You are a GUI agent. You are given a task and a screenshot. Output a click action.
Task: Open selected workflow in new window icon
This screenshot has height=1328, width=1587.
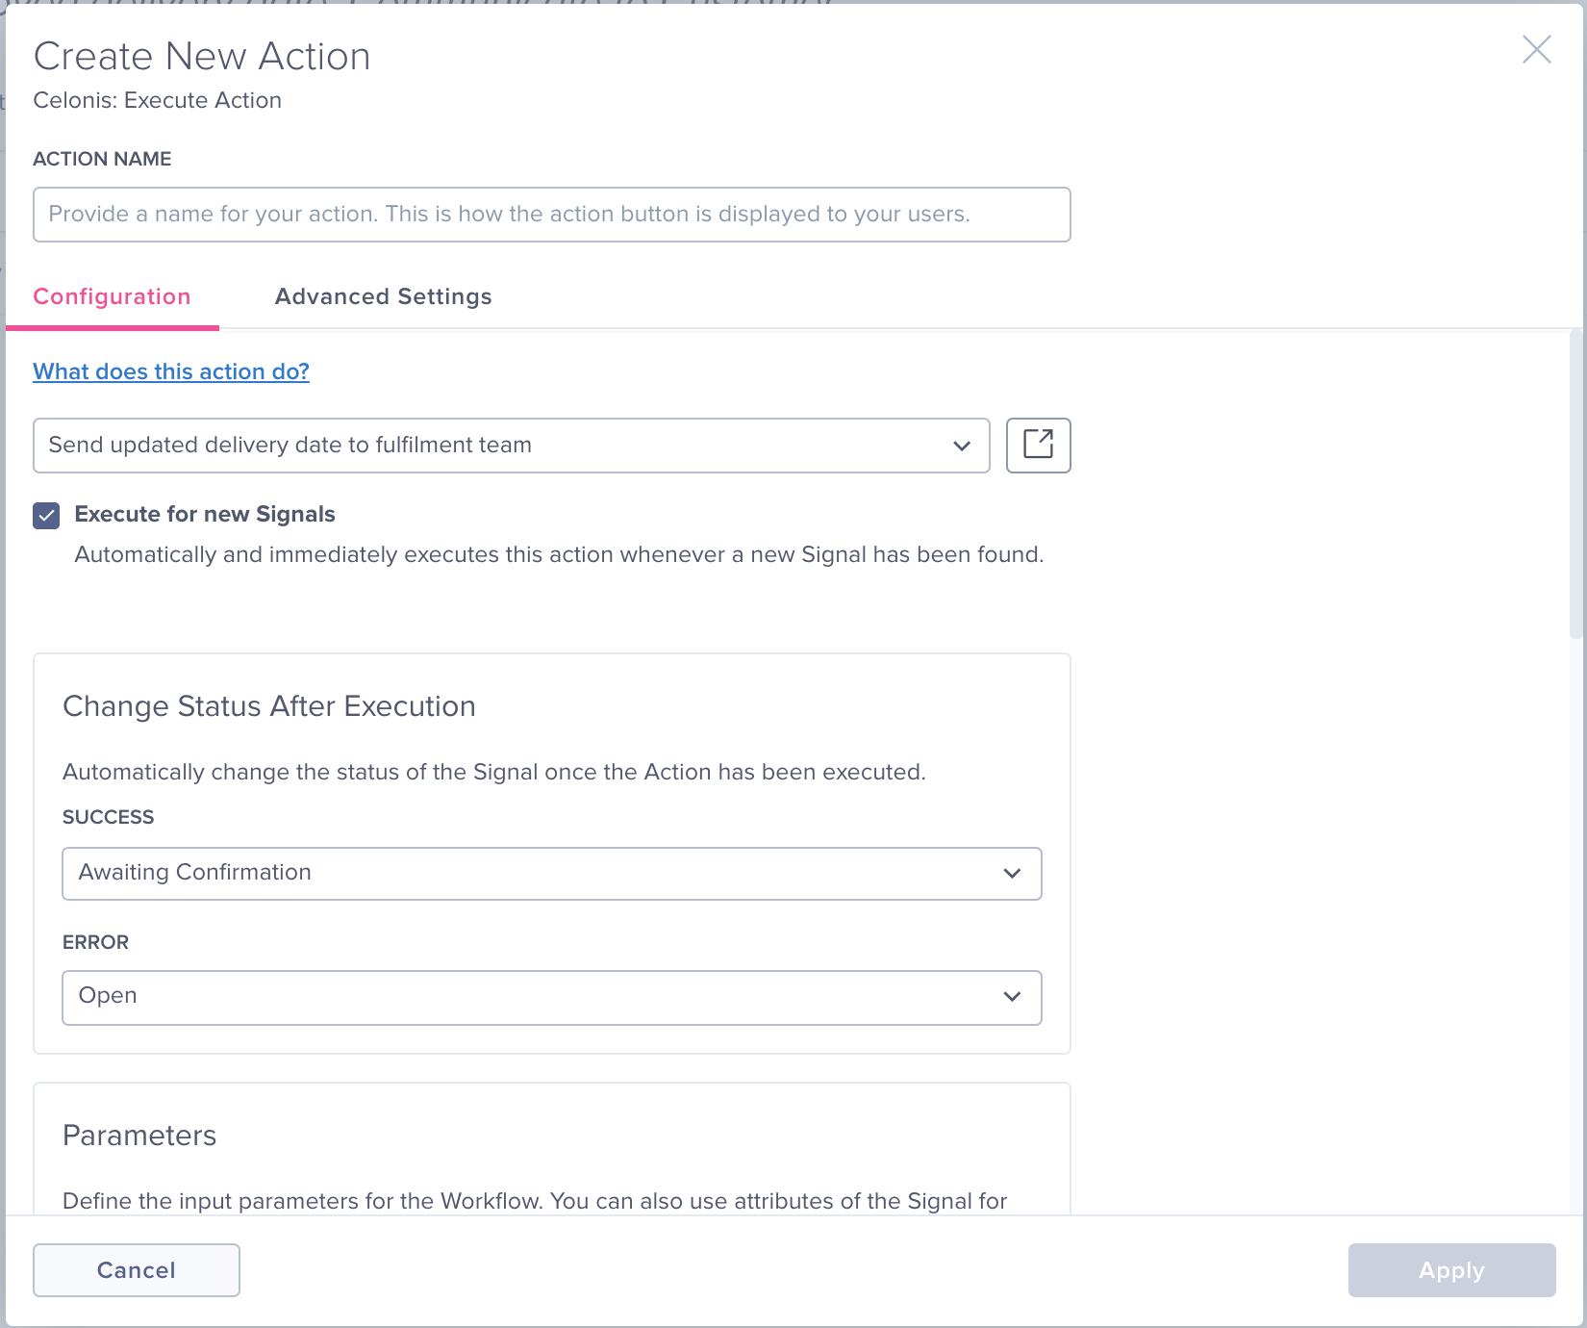click(1038, 445)
